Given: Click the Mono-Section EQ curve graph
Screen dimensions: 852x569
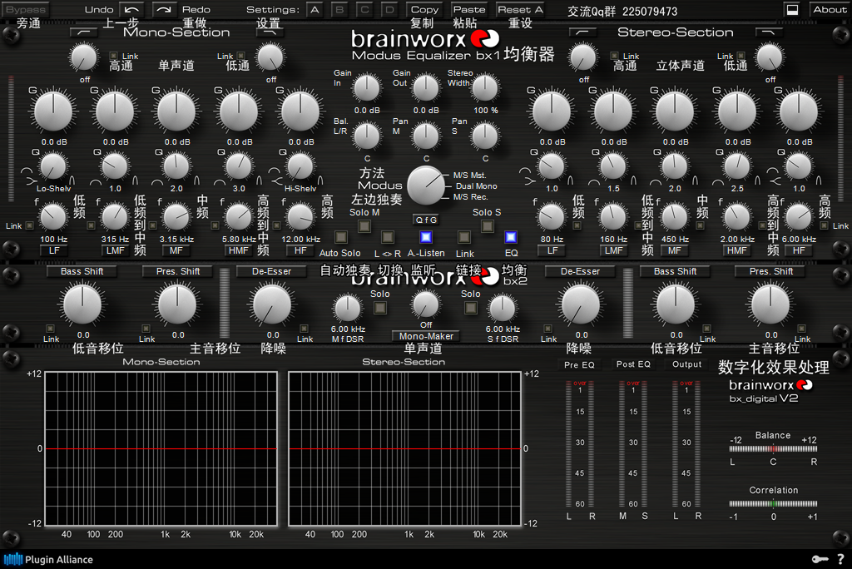Looking at the screenshot, I should [161, 449].
